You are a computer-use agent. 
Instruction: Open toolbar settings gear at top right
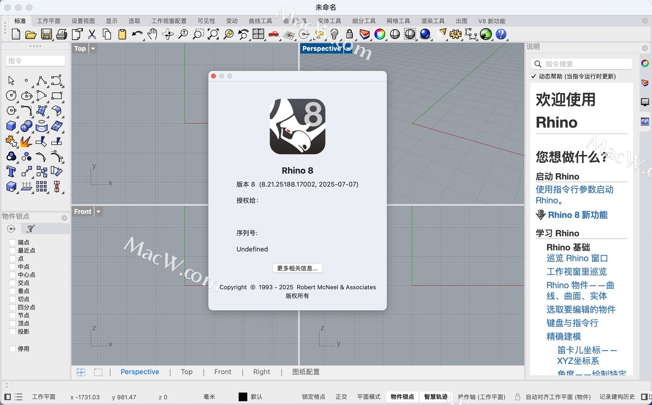[645, 21]
